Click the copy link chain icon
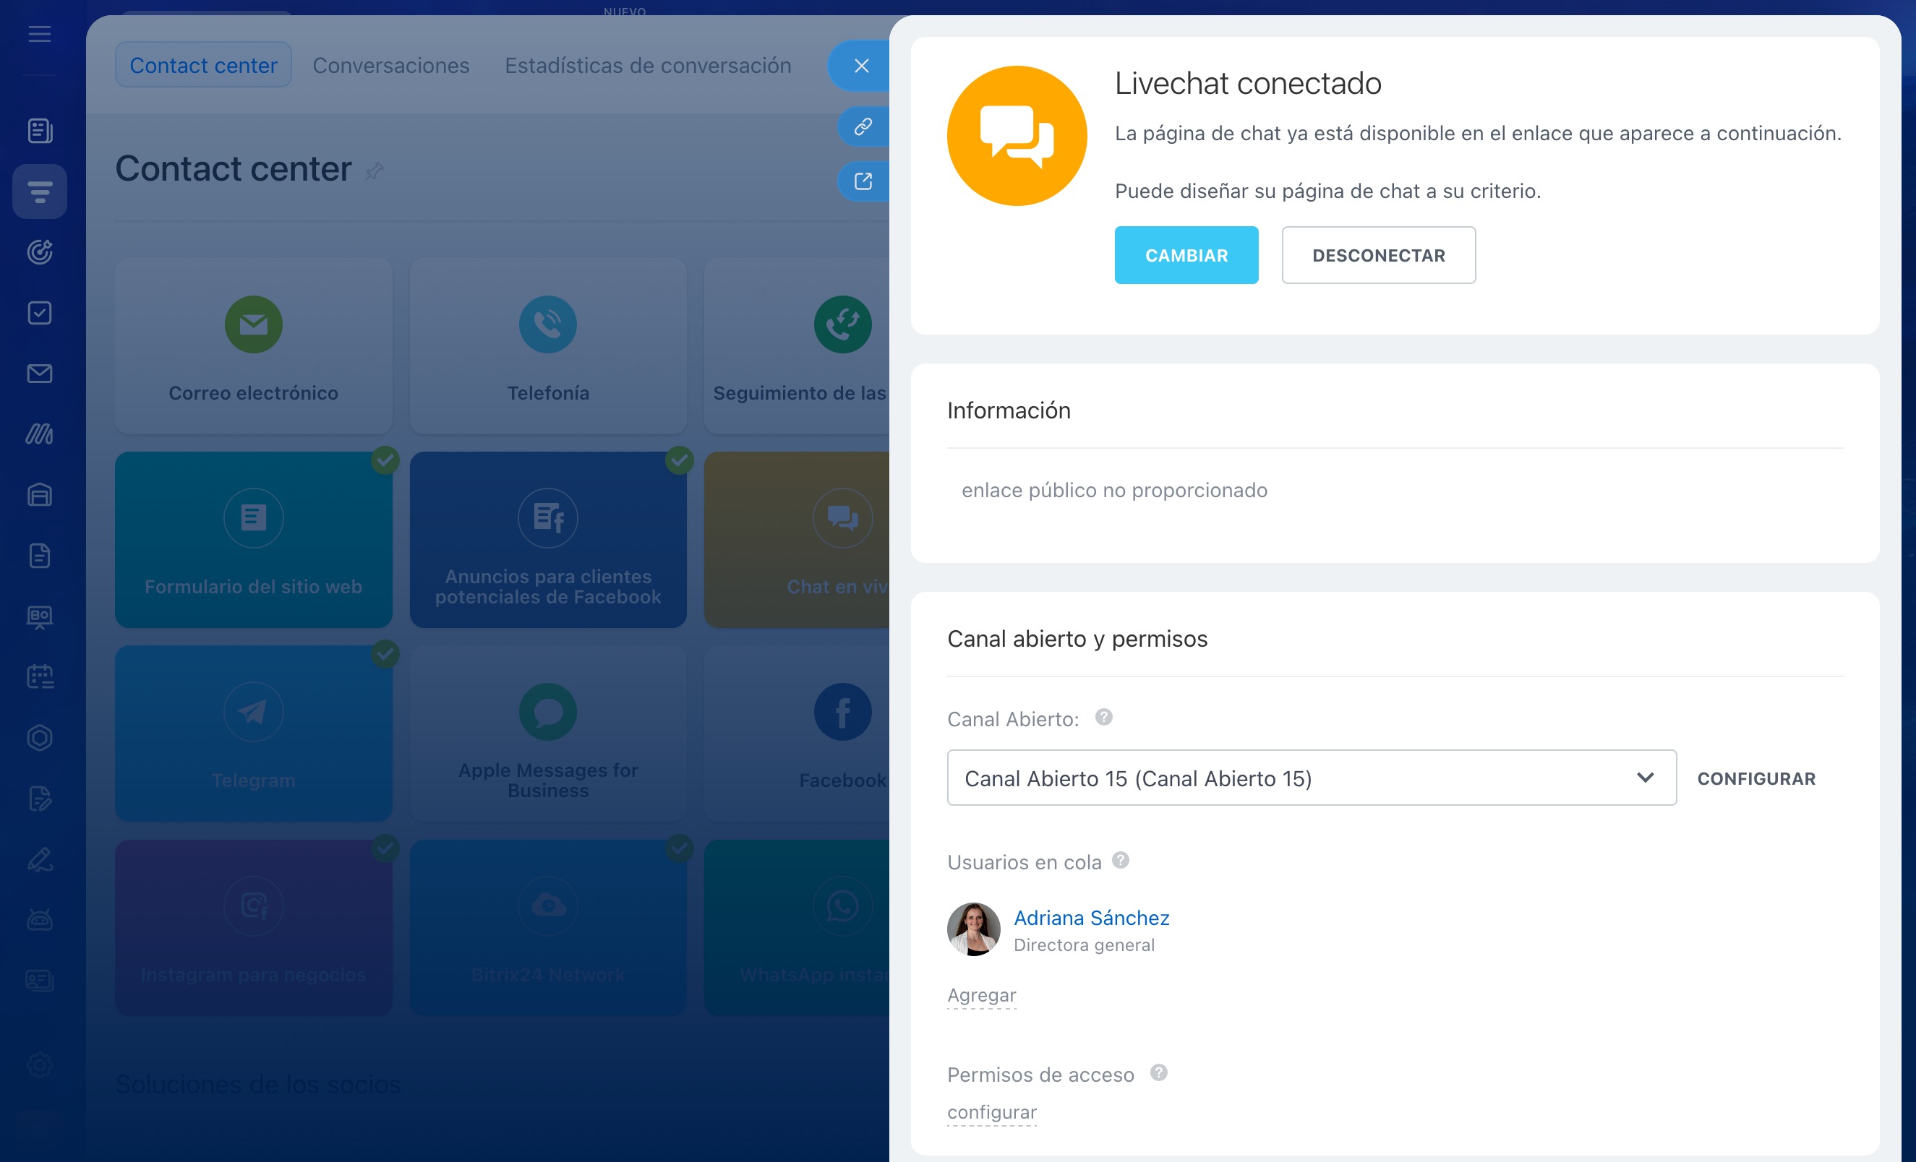The height and width of the screenshot is (1162, 1916). pyautogui.click(x=863, y=126)
